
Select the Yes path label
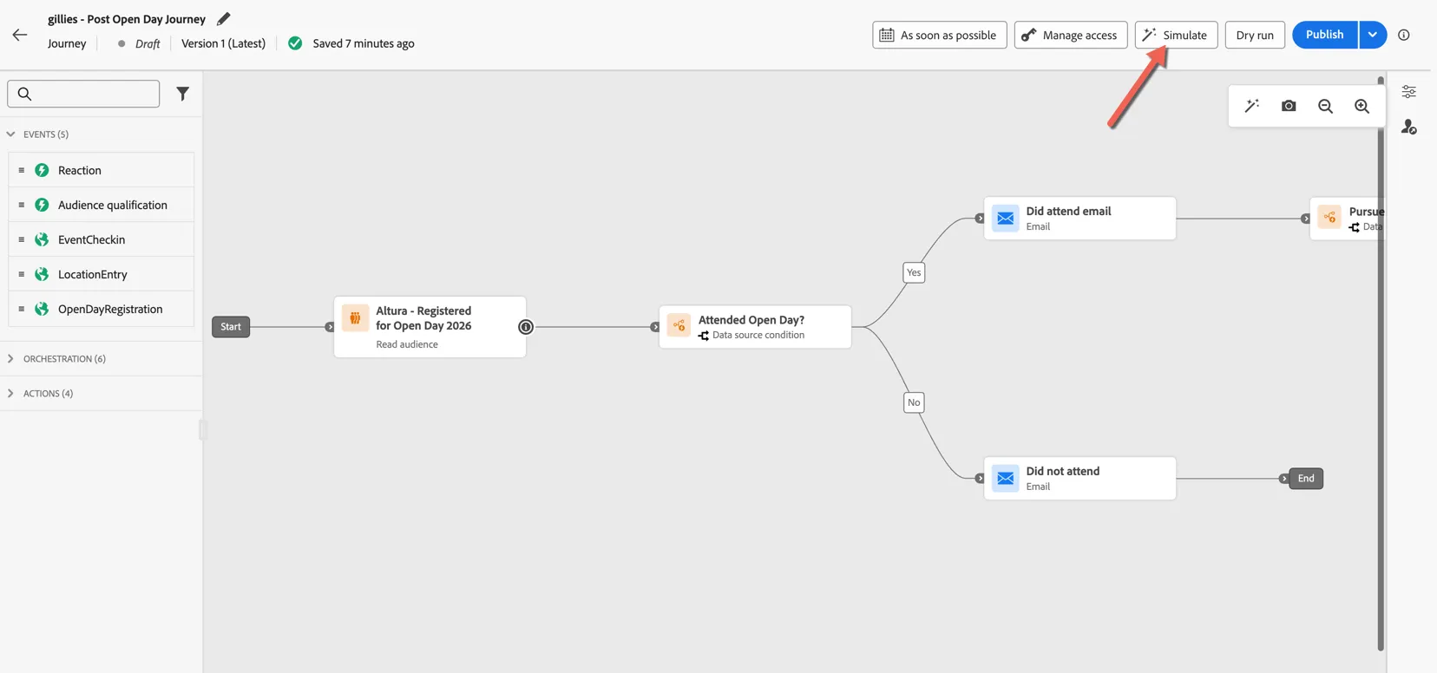[x=914, y=272]
